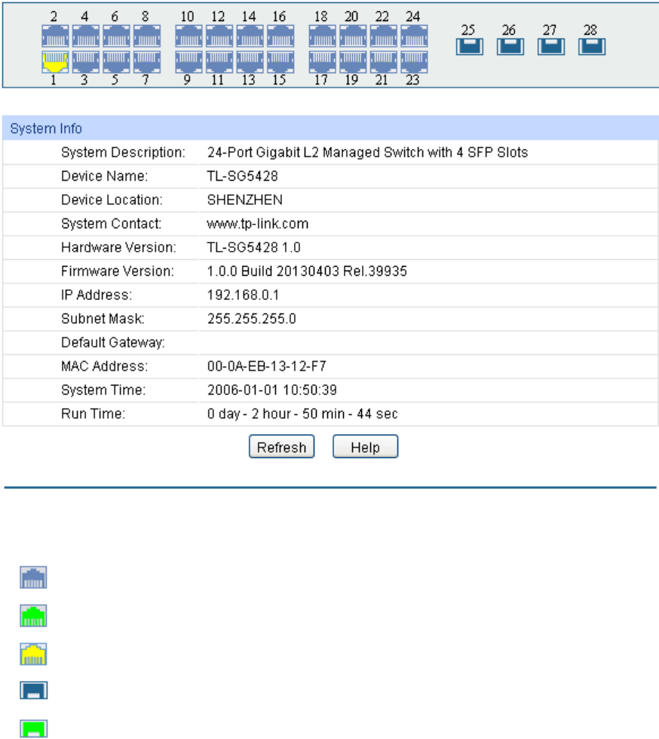Select port 21 icon

pyautogui.click(x=384, y=62)
